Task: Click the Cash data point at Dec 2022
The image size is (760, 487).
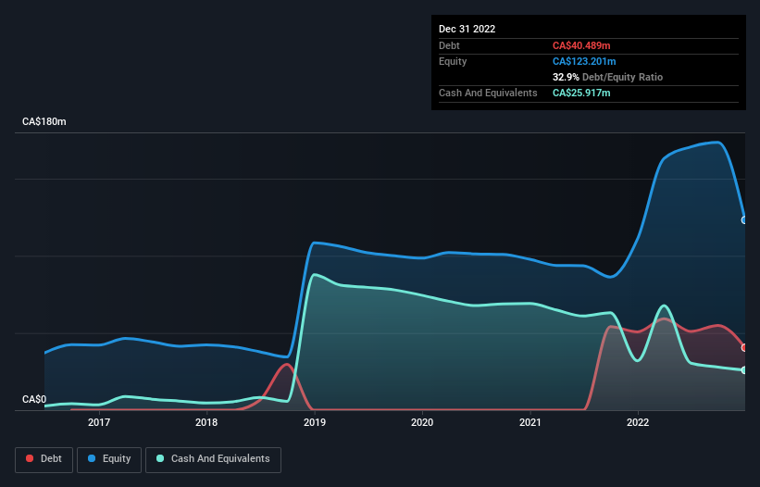Action: pyautogui.click(x=744, y=370)
